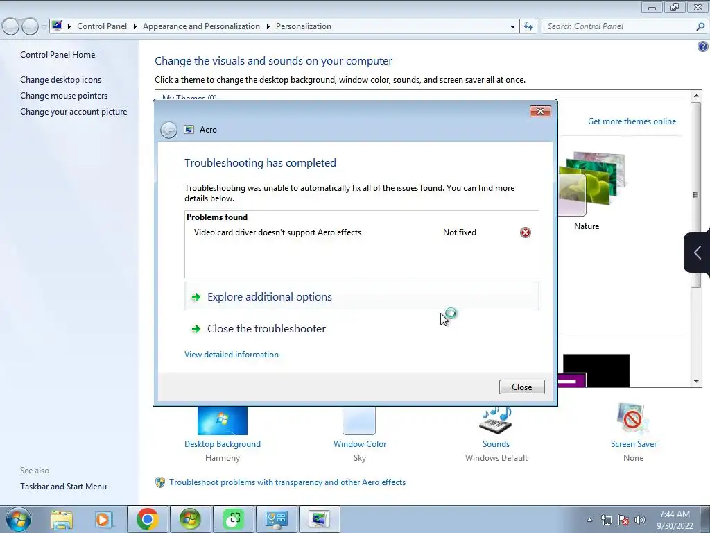Expand the arrow after Control Panel breadcrumb
710x533 pixels.
[135, 27]
